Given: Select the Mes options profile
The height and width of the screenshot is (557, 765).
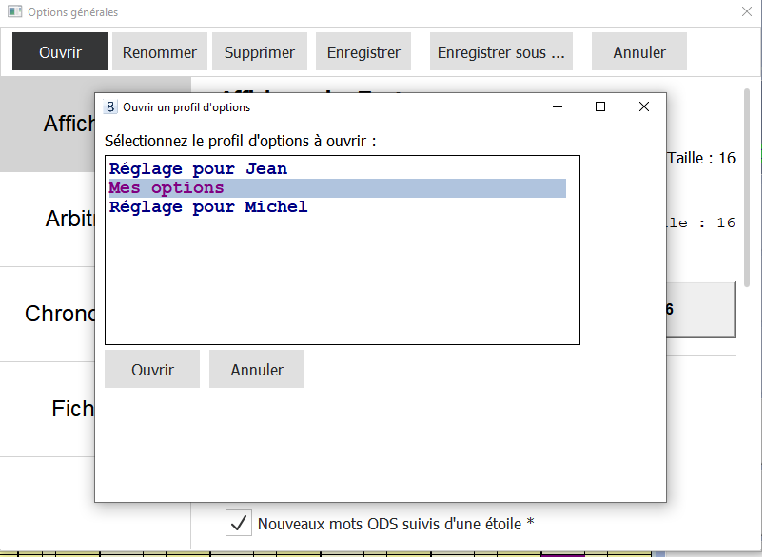Looking at the screenshot, I should click(167, 188).
